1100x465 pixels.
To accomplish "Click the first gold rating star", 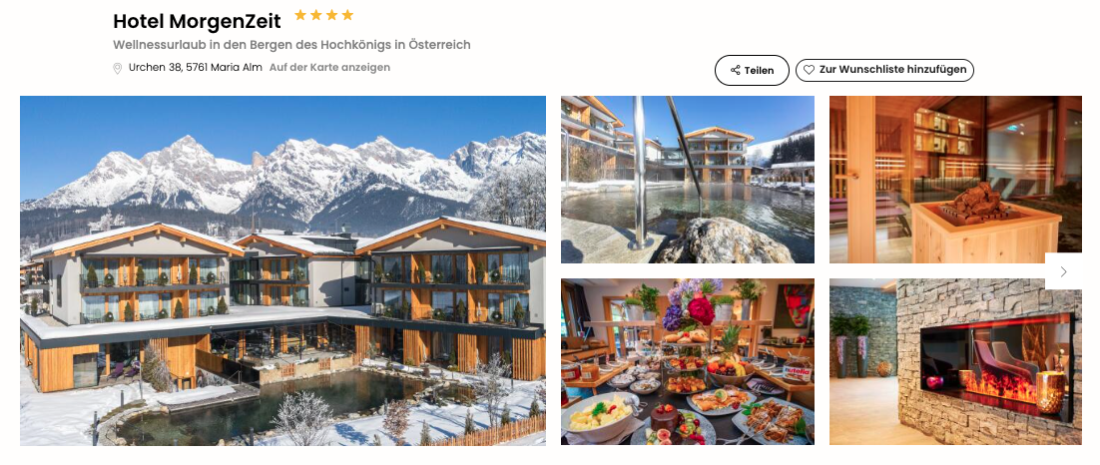I will point(300,15).
